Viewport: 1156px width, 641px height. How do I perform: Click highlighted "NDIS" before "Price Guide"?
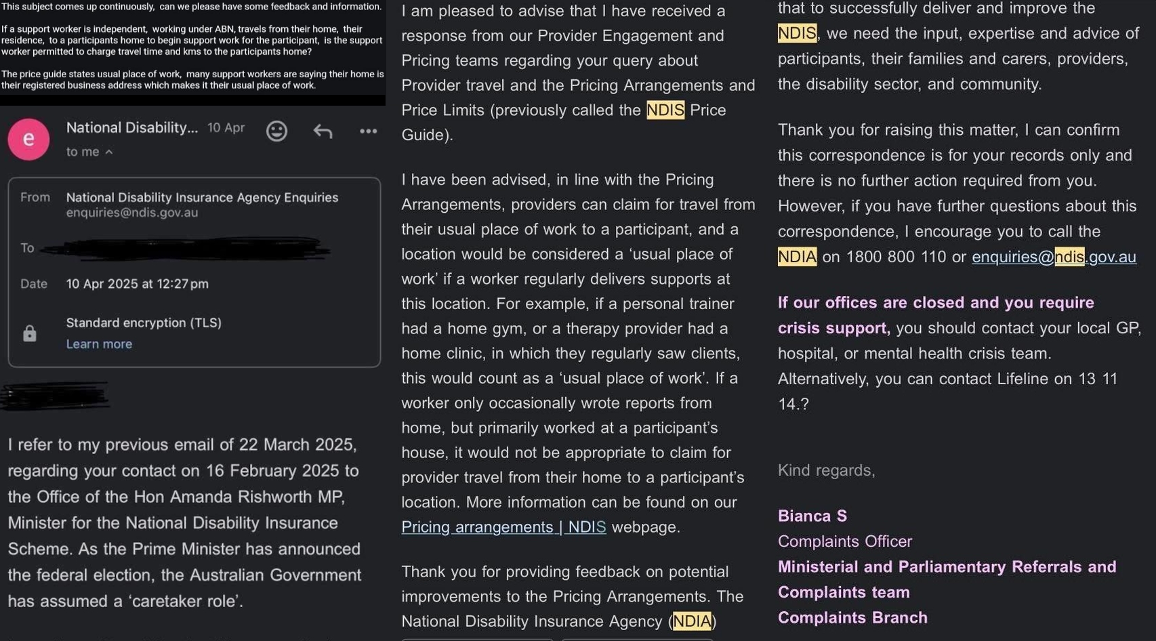coord(665,110)
